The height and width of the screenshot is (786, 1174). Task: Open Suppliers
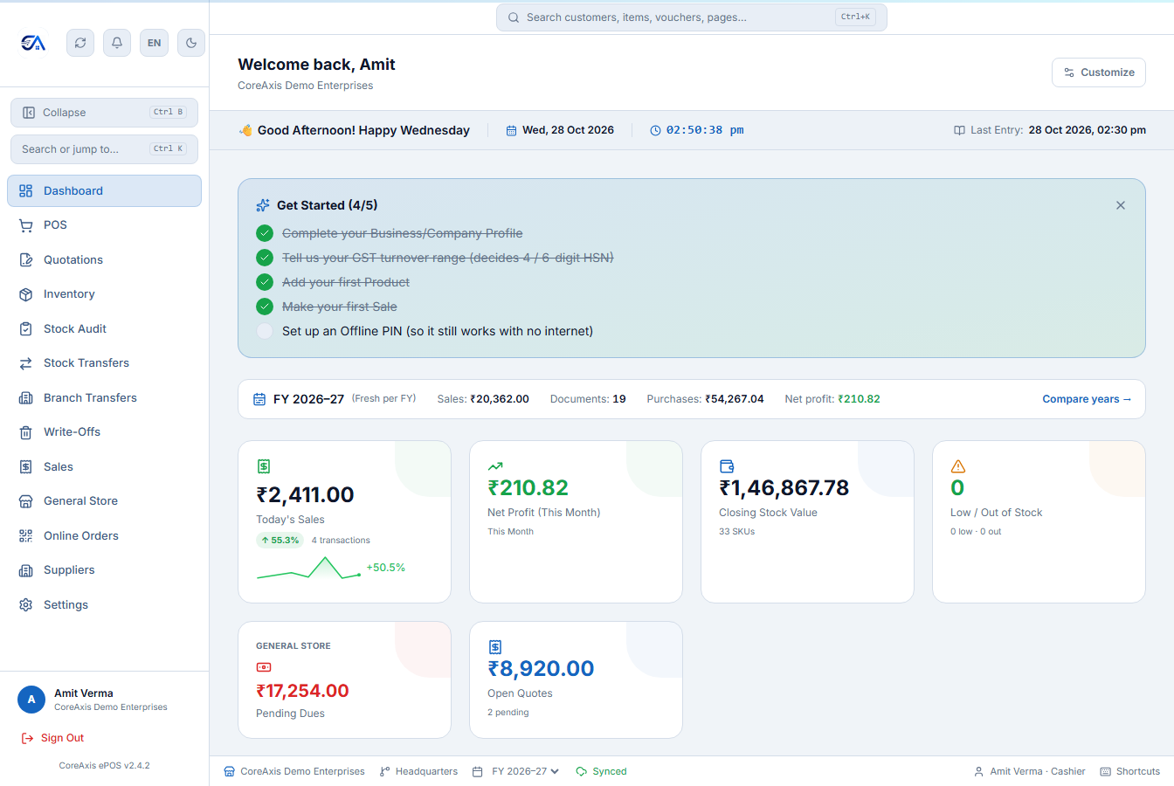coord(104,570)
